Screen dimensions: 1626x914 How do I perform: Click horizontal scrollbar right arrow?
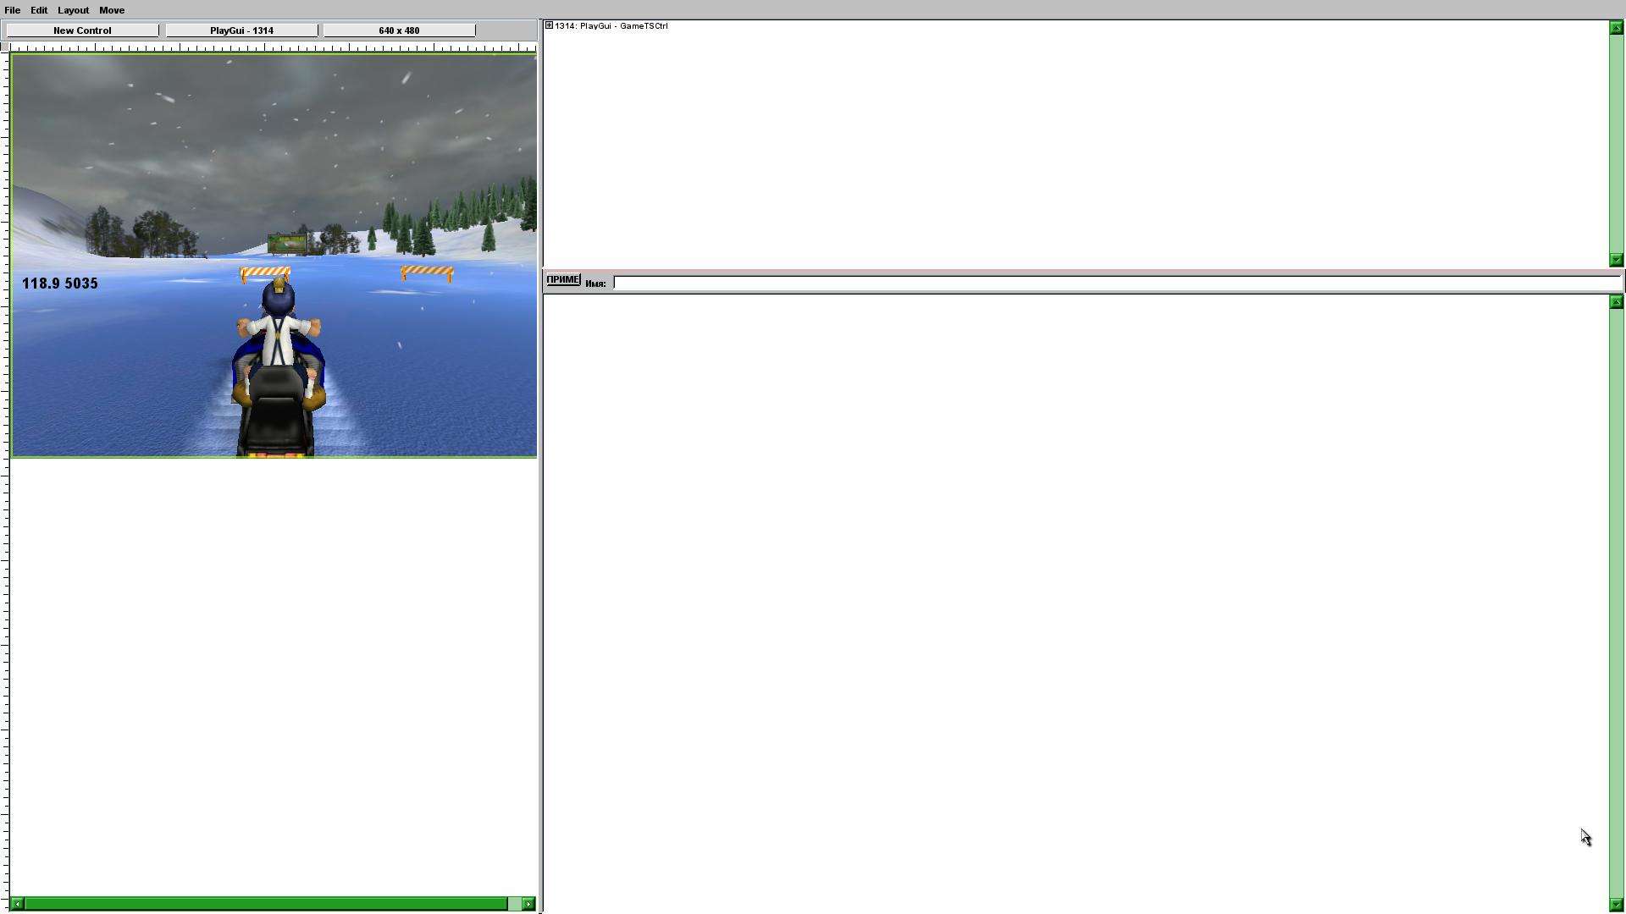(x=528, y=904)
